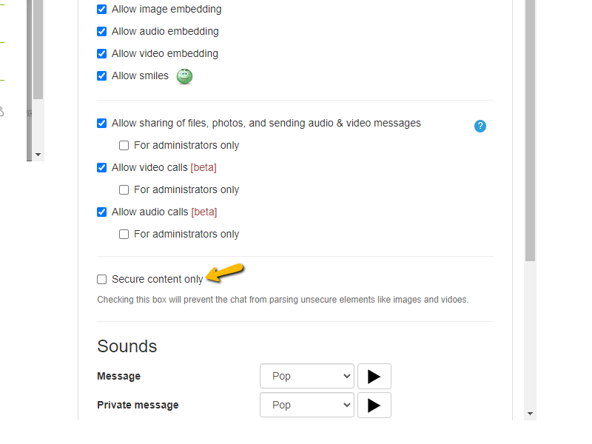Viewport: 592px width, 444px height.
Task: Click the left panel scrollbar down arrow
Action: [x=37, y=154]
